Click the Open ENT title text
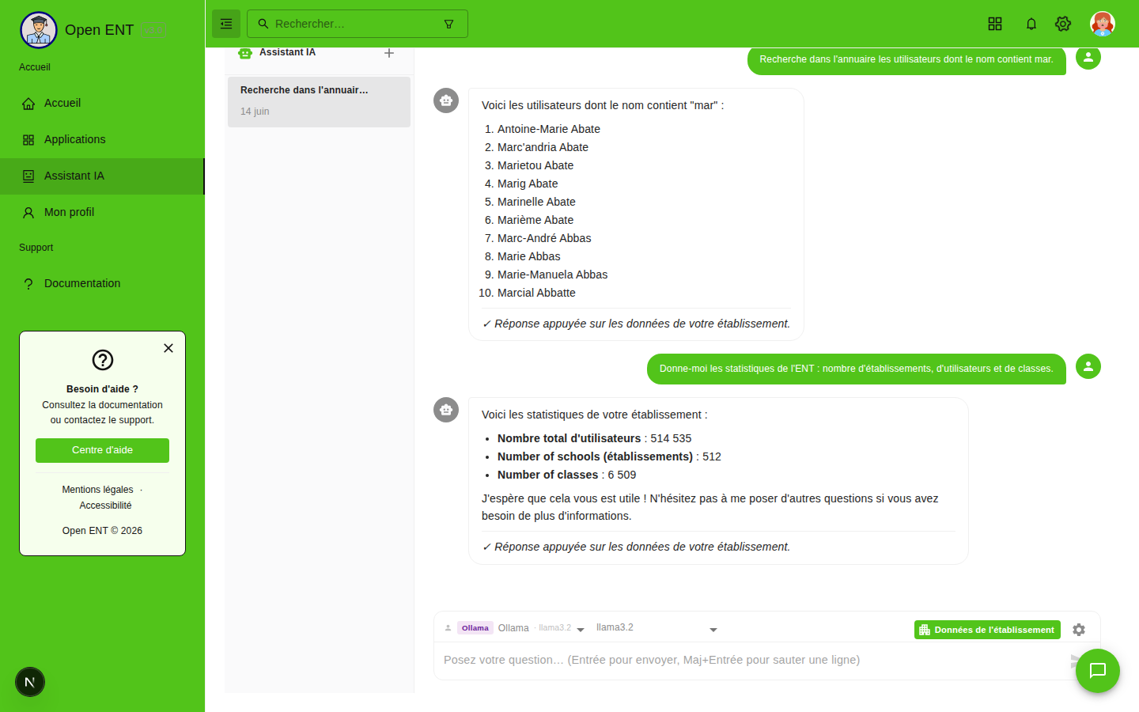The width and height of the screenshot is (1139, 712). [x=99, y=30]
